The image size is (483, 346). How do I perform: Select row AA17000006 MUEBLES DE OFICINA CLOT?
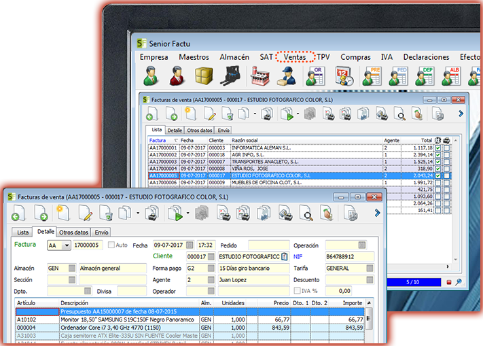[300, 182]
